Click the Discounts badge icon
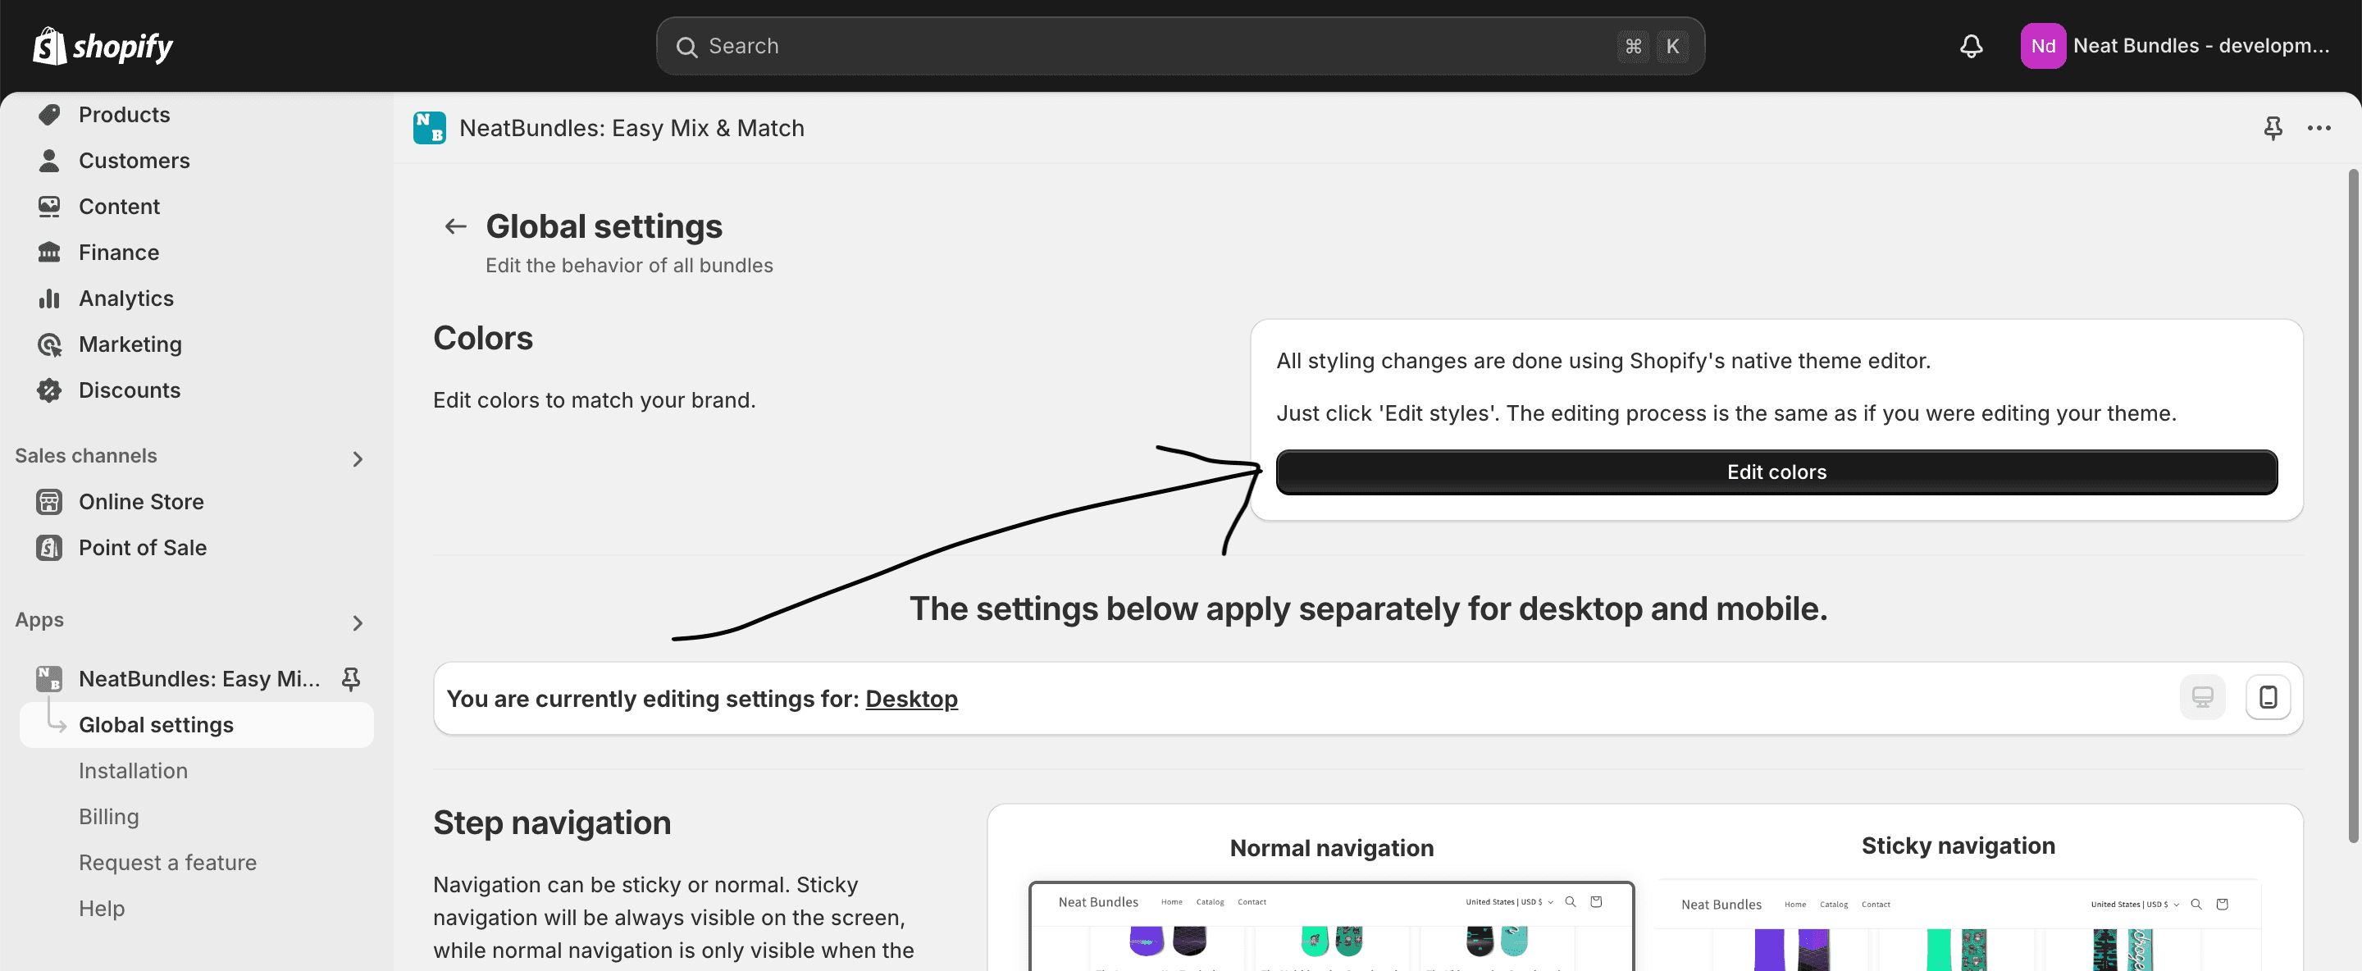Image resolution: width=2362 pixels, height=971 pixels. point(49,390)
